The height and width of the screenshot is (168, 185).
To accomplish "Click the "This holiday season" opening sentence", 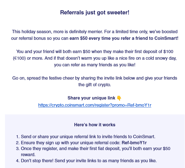I will coord(41,32).
